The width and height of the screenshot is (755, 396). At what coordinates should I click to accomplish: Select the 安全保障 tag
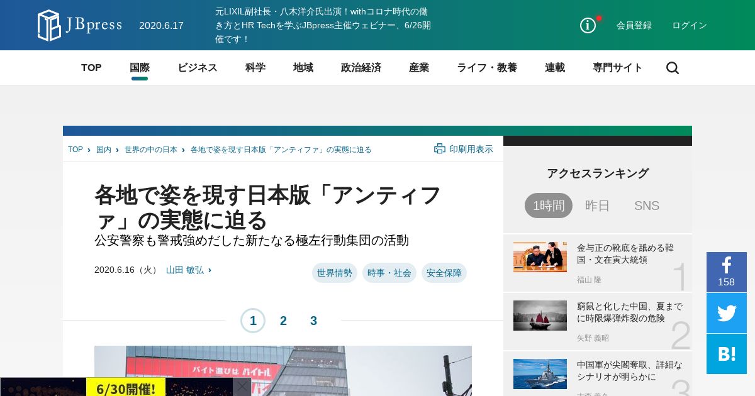(x=444, y=273)
